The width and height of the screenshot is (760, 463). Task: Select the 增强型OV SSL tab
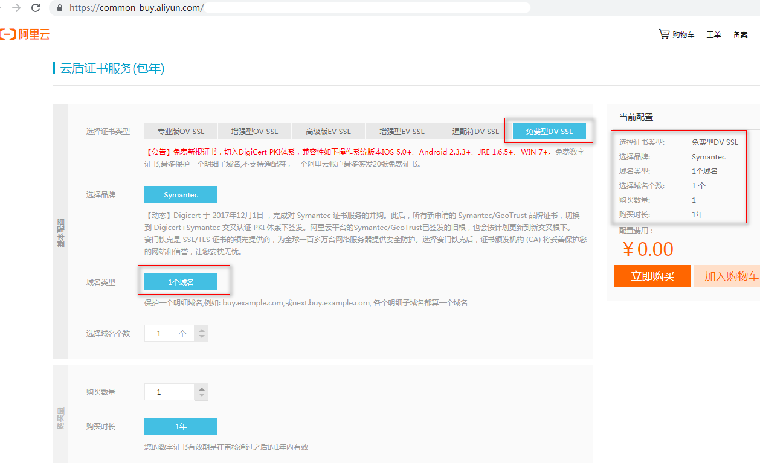point(254,130)
